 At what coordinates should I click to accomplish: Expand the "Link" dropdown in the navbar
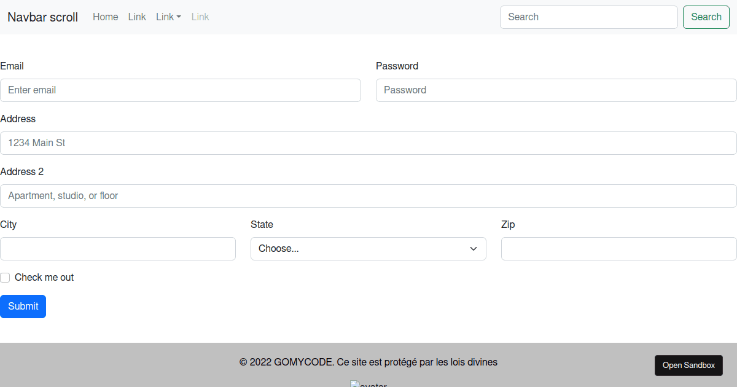(168, 17)
